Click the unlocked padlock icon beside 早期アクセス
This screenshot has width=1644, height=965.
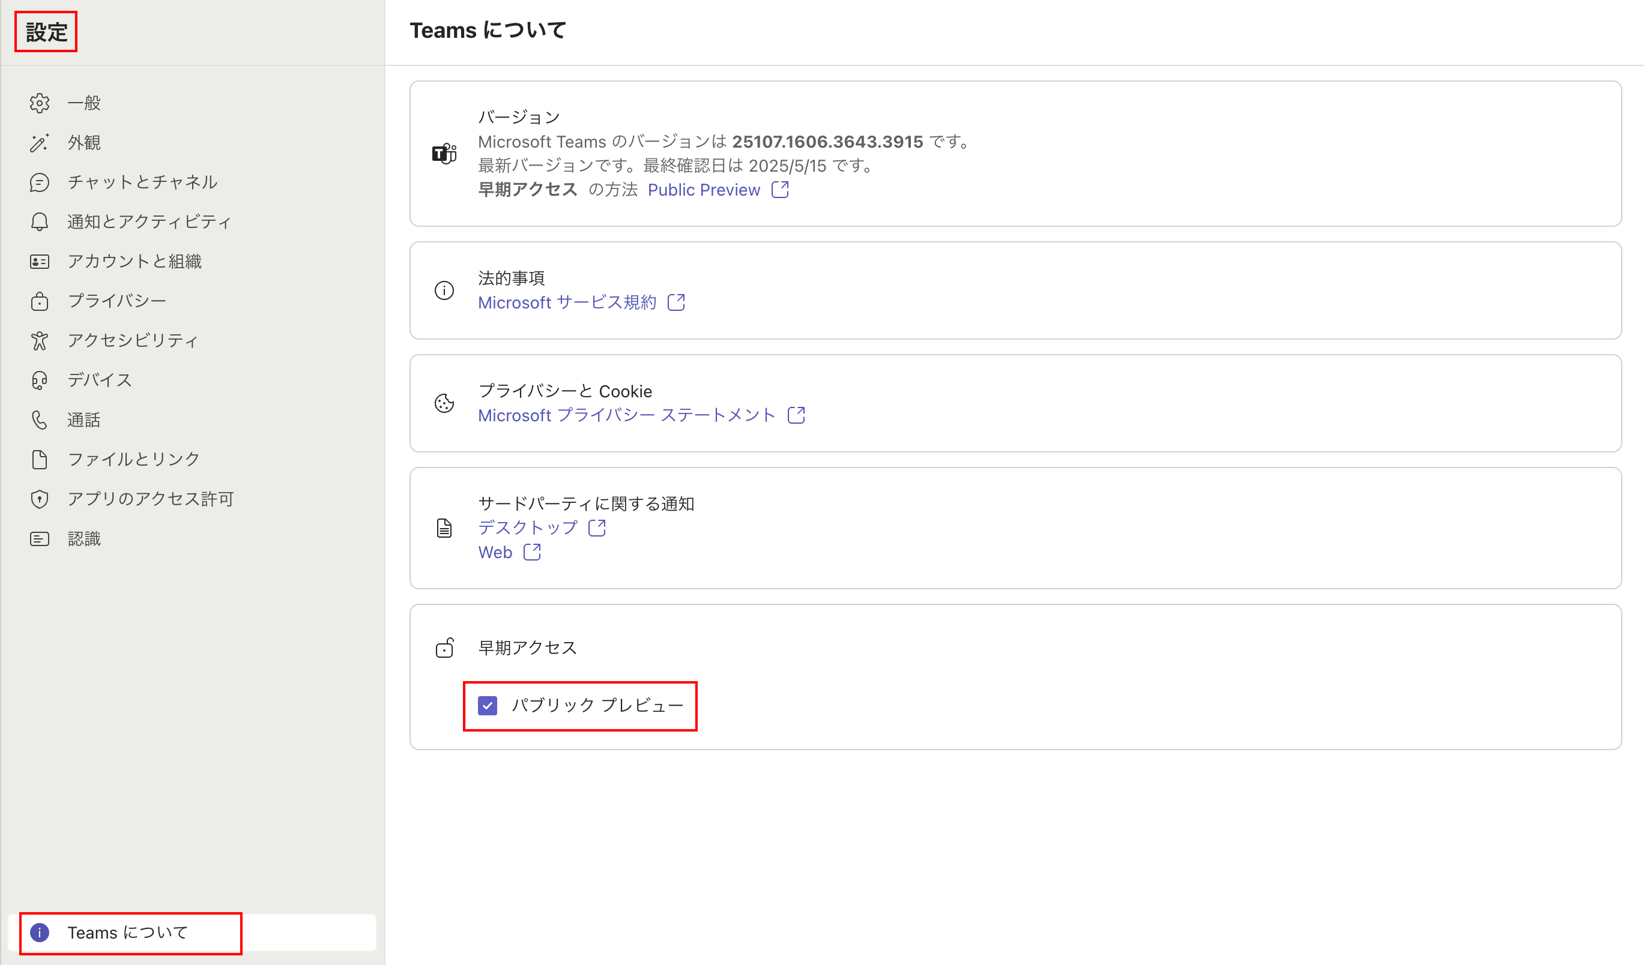tap(444, 648)
